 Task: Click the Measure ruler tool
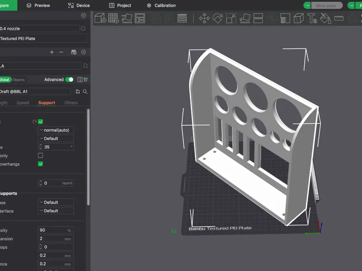click(338, 18)
